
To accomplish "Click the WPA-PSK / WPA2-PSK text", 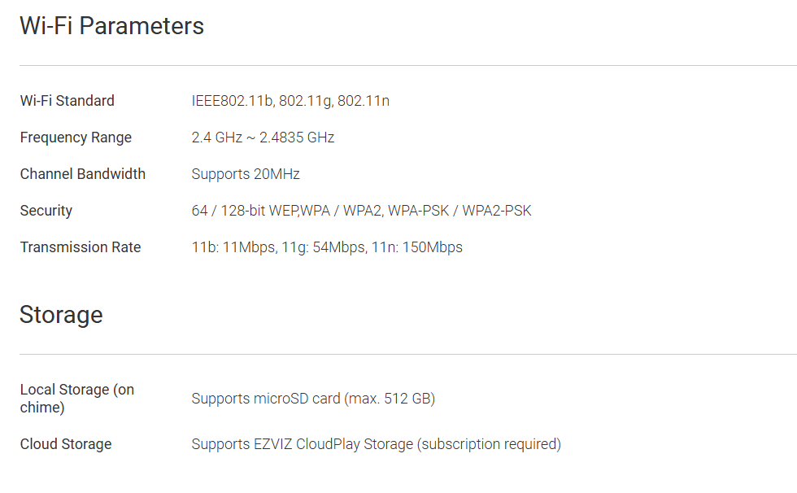I will click(x=459, y=211).
